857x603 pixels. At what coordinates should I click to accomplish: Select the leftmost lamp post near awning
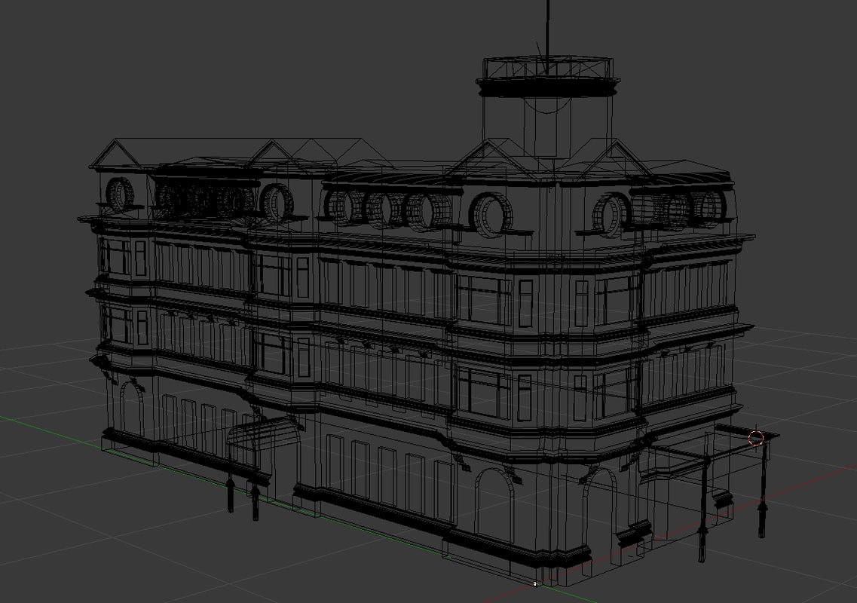point(231,494)
